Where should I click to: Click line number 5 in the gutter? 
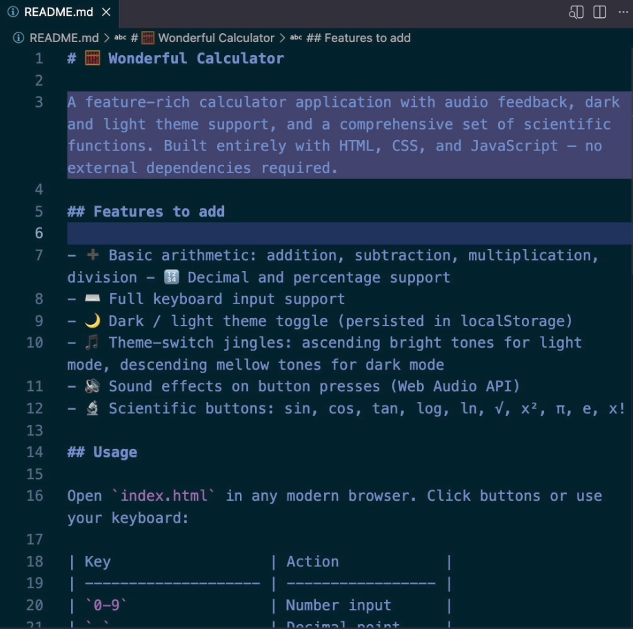[38, 211]
